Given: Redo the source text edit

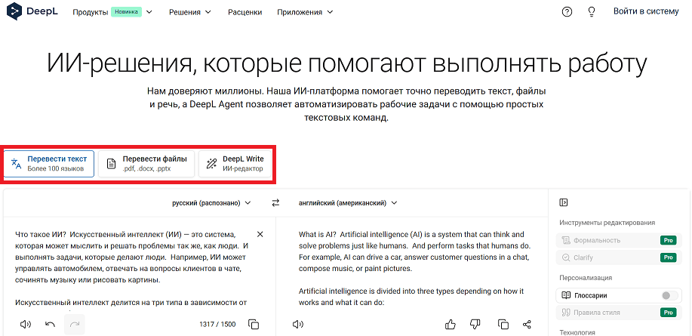Looking at the screenshot, I should click(75, 325).
